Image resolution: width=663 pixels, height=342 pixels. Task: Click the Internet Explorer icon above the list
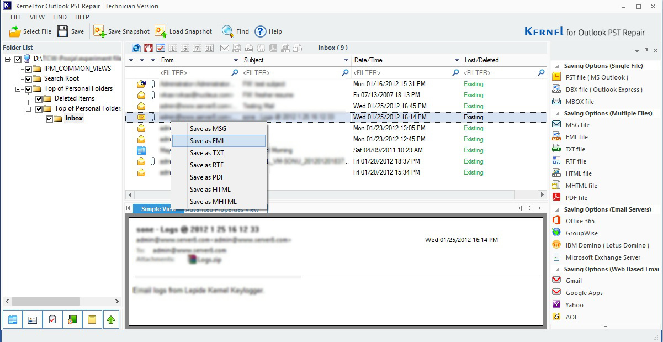[x=136, y=48]
